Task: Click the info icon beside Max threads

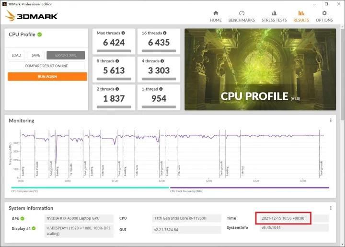Action: coord(123,33)
